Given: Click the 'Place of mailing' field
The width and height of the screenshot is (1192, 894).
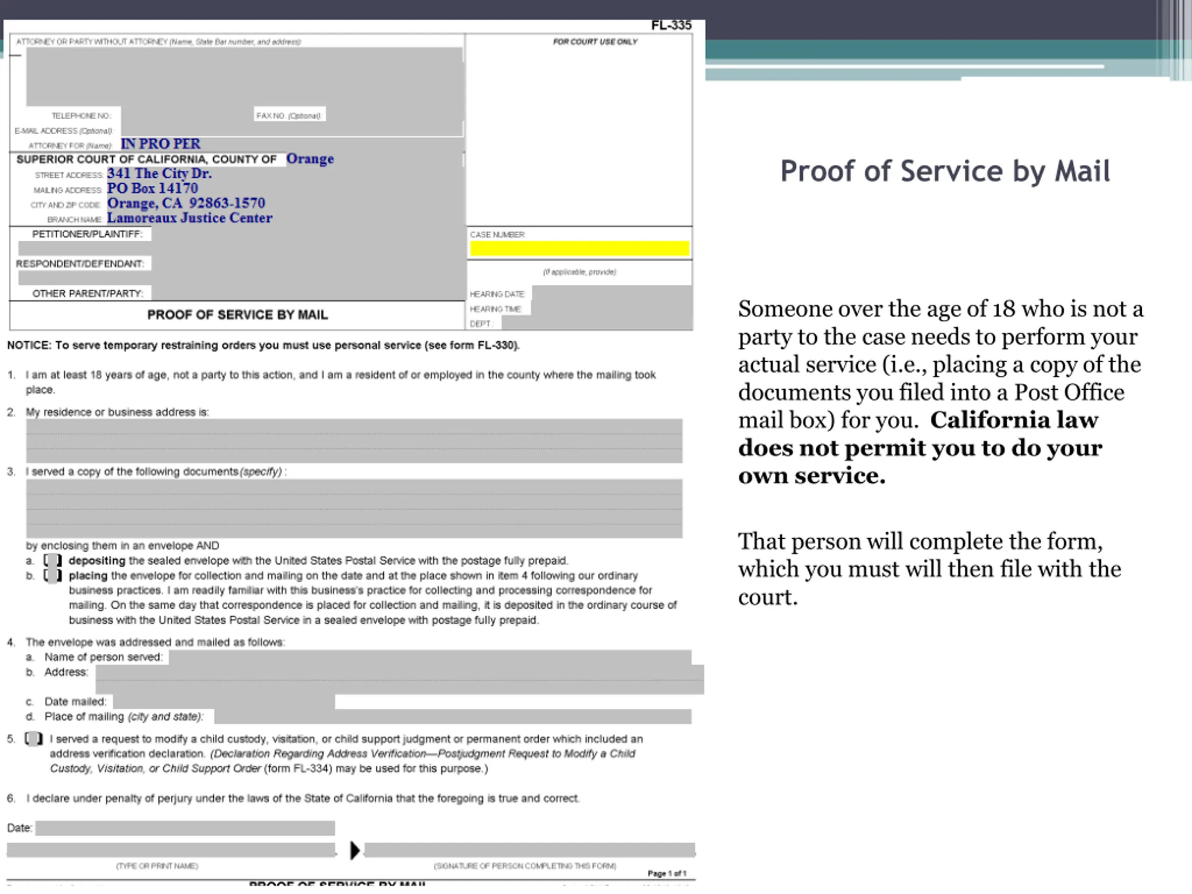Looking at the screenshot, I should [x=453, y=716].
